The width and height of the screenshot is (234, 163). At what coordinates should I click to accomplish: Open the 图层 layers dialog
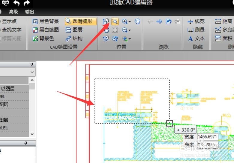point(74,30)
